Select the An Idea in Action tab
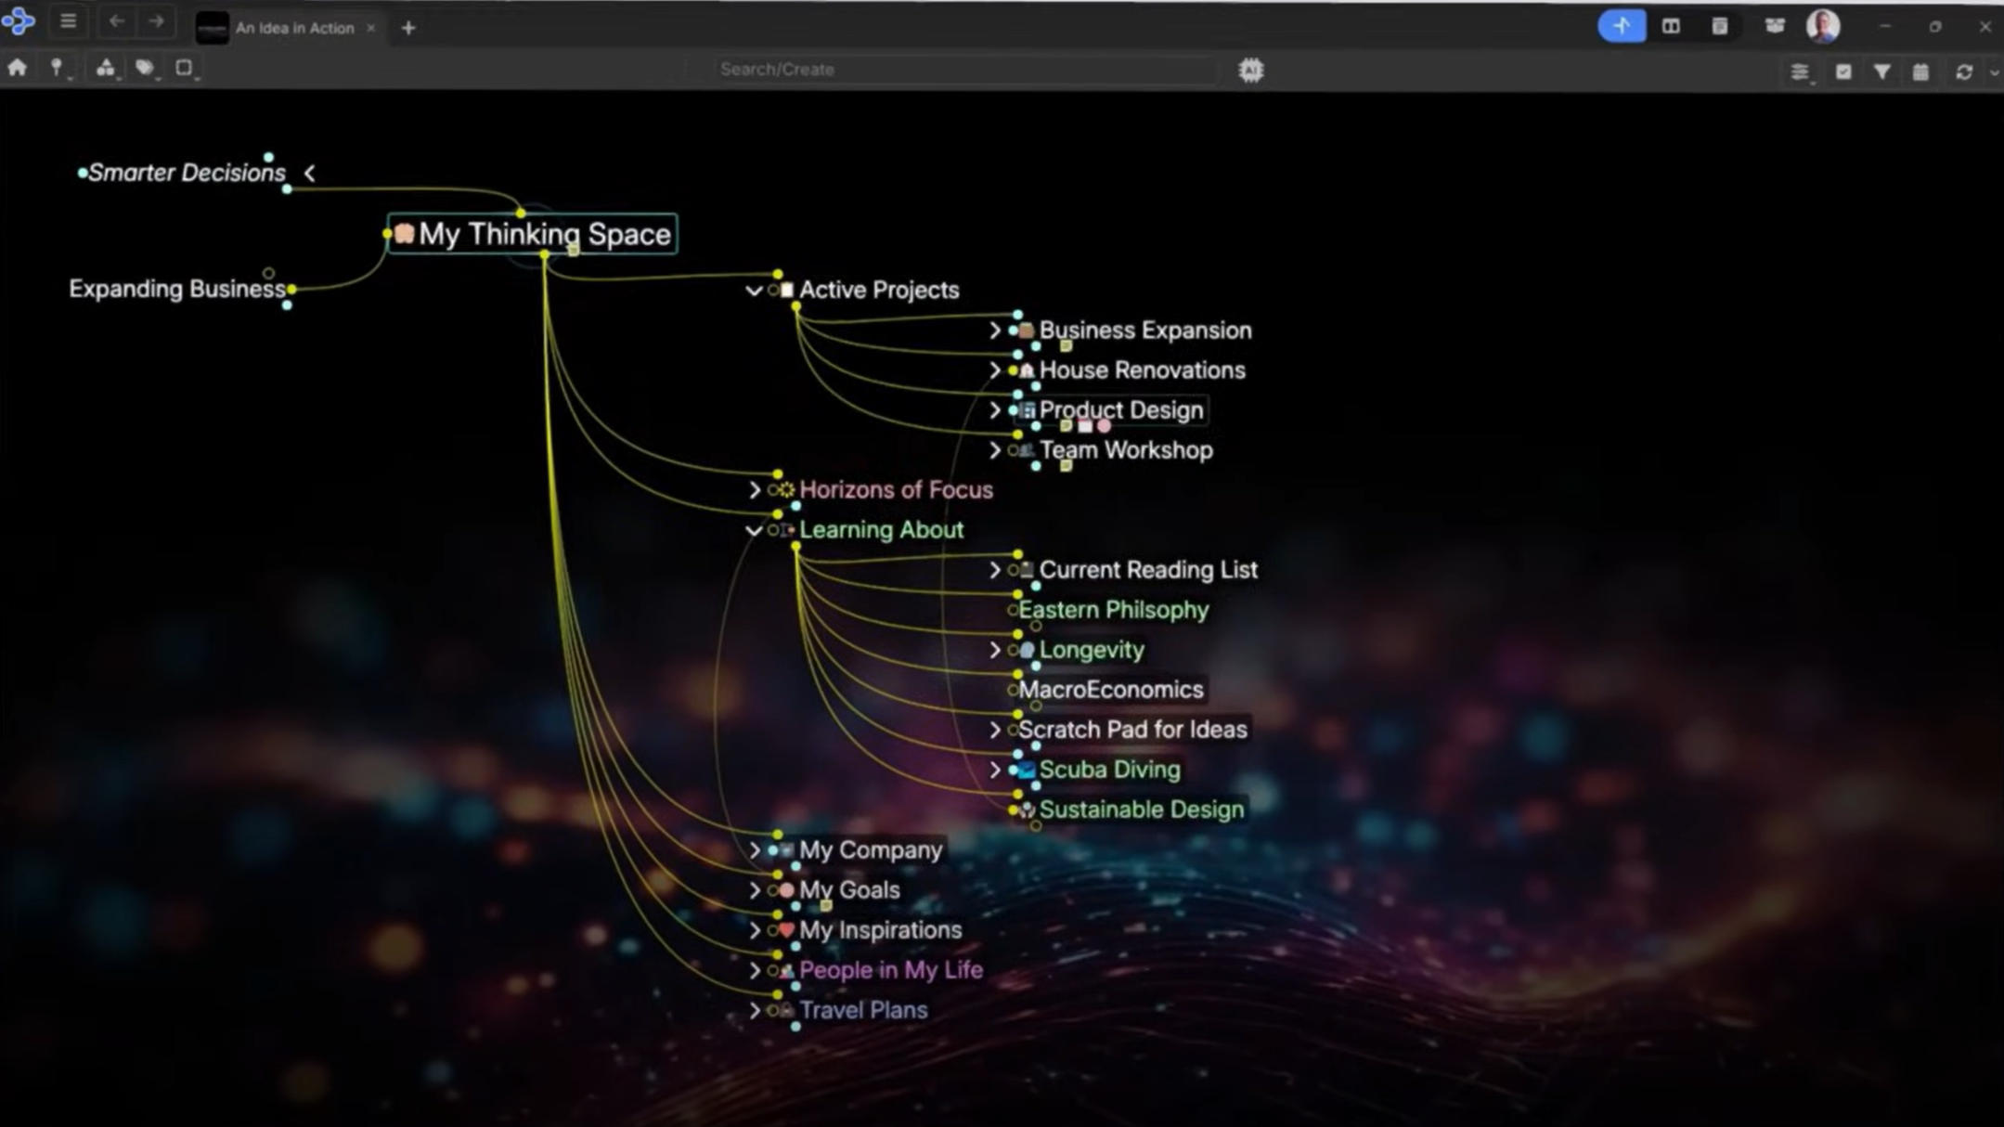 pyautogui.click(x=293, y=28)
